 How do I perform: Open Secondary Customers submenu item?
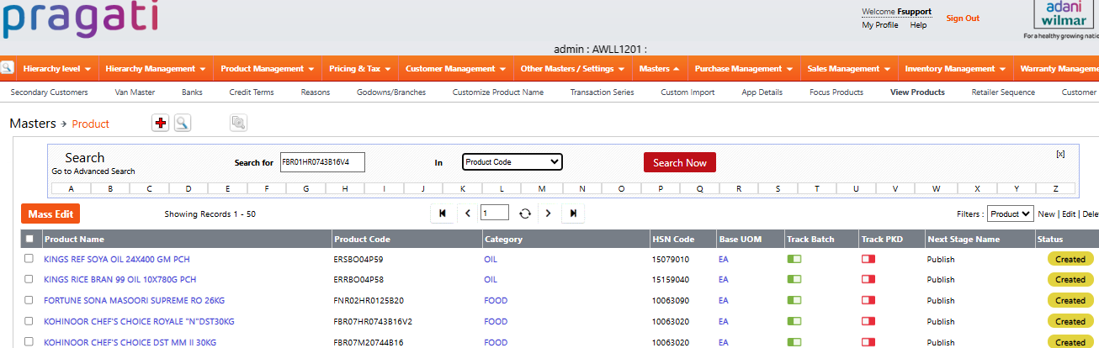pos(49,92)
